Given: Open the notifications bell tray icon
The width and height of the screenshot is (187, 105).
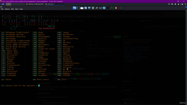Looking at the screenshot, I should [175, 4].
